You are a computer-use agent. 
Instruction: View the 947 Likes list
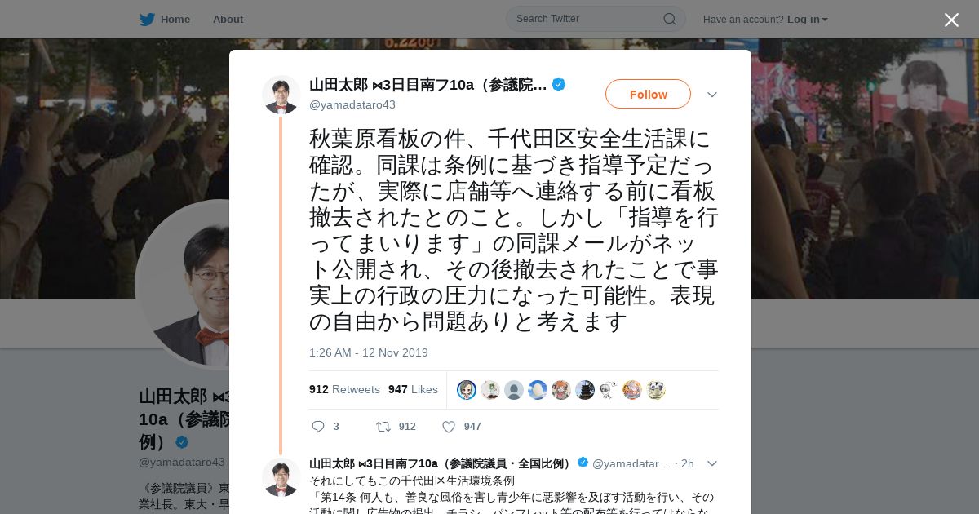click(413, 389)
